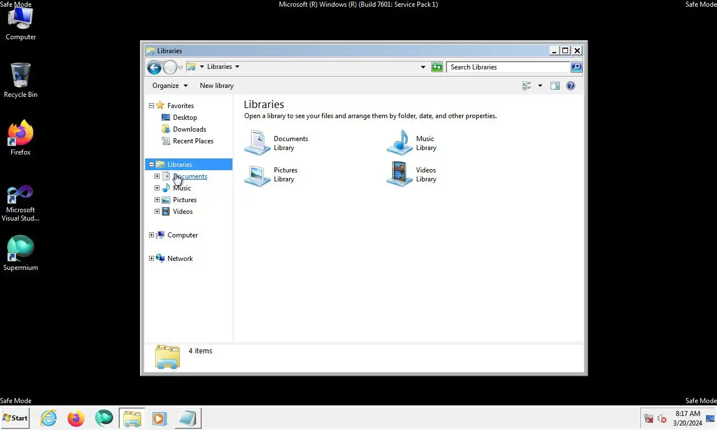Select Computer in the navigation tree
717x430 pixels.
[x=183, y=235]
